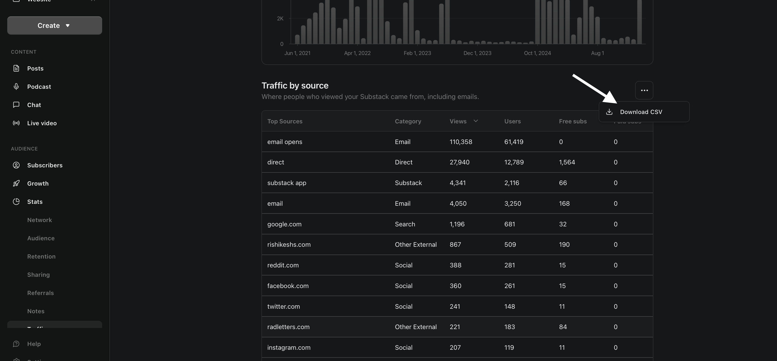777x361 pixels.
Task: Select the Audience stats view
Action: [41, 238]
